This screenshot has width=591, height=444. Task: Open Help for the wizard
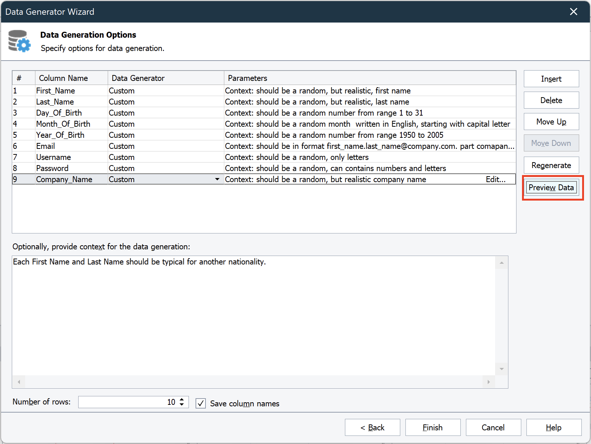coord(554,427)
